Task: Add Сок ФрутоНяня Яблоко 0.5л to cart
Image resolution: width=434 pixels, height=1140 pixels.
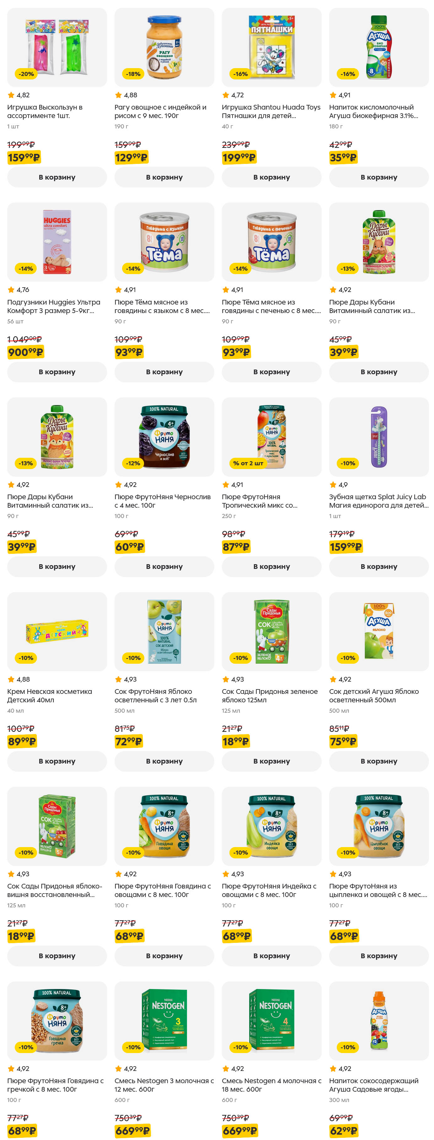Action: pos(164,761)
